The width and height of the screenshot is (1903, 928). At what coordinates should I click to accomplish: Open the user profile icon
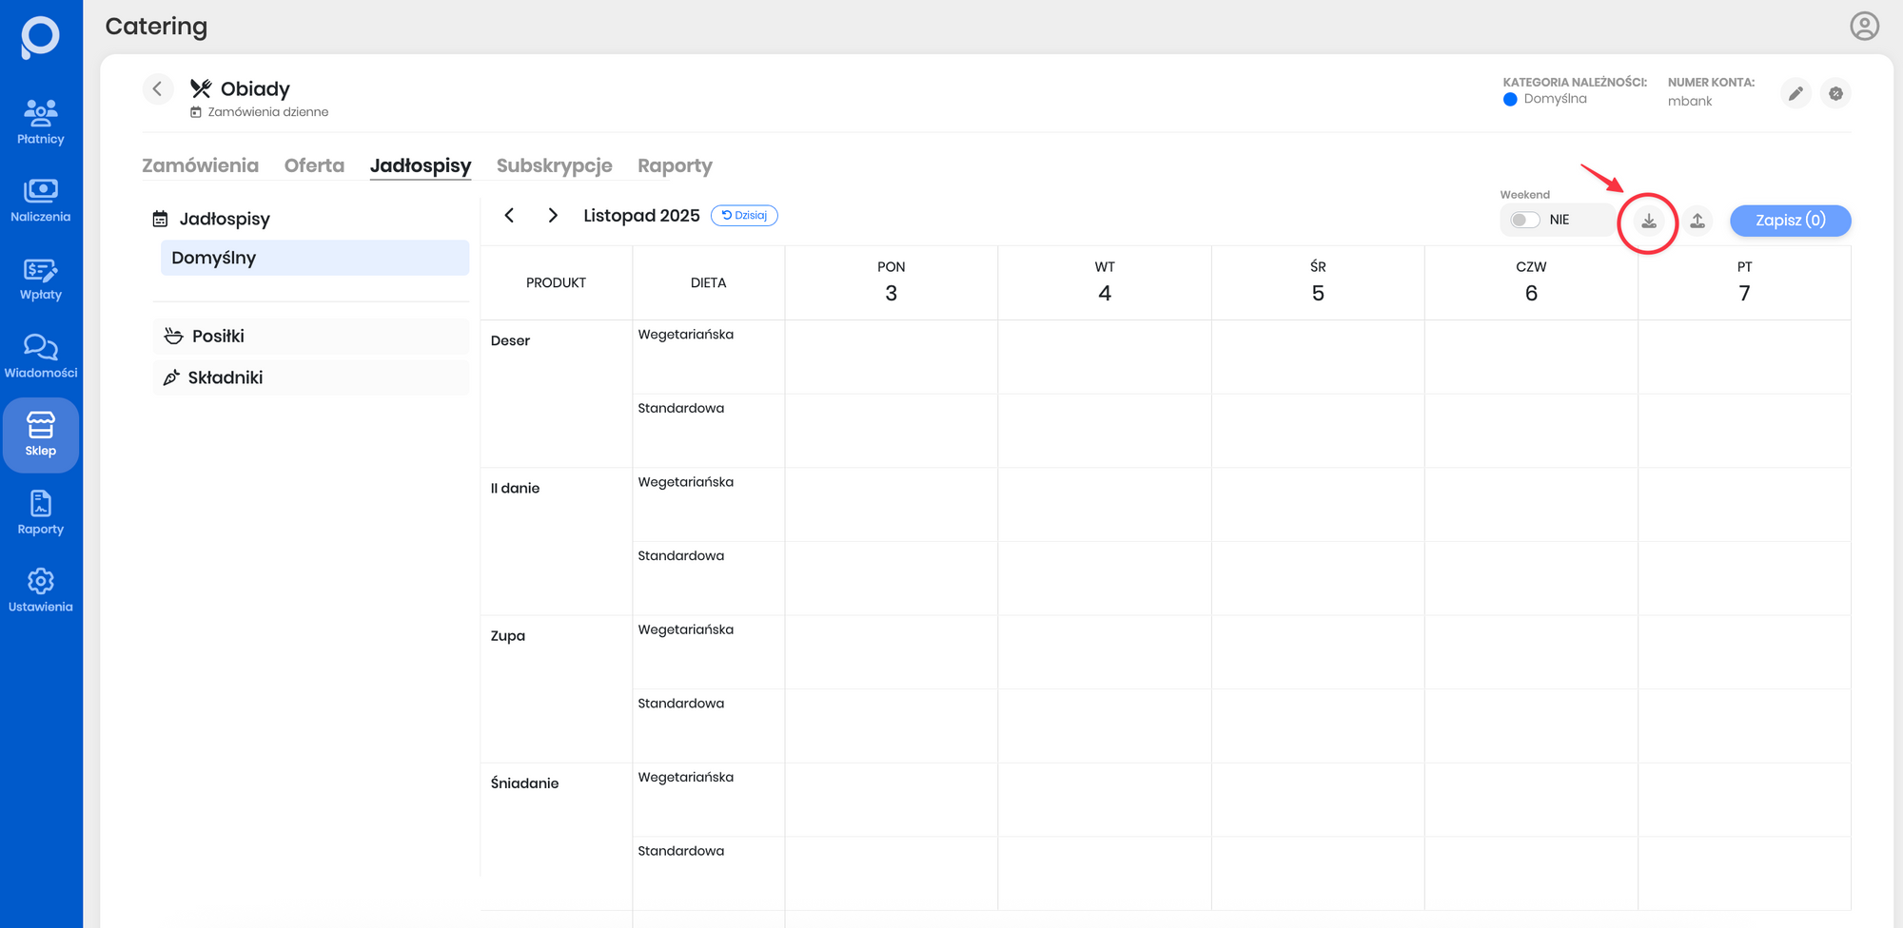[x=1864, y=26]
